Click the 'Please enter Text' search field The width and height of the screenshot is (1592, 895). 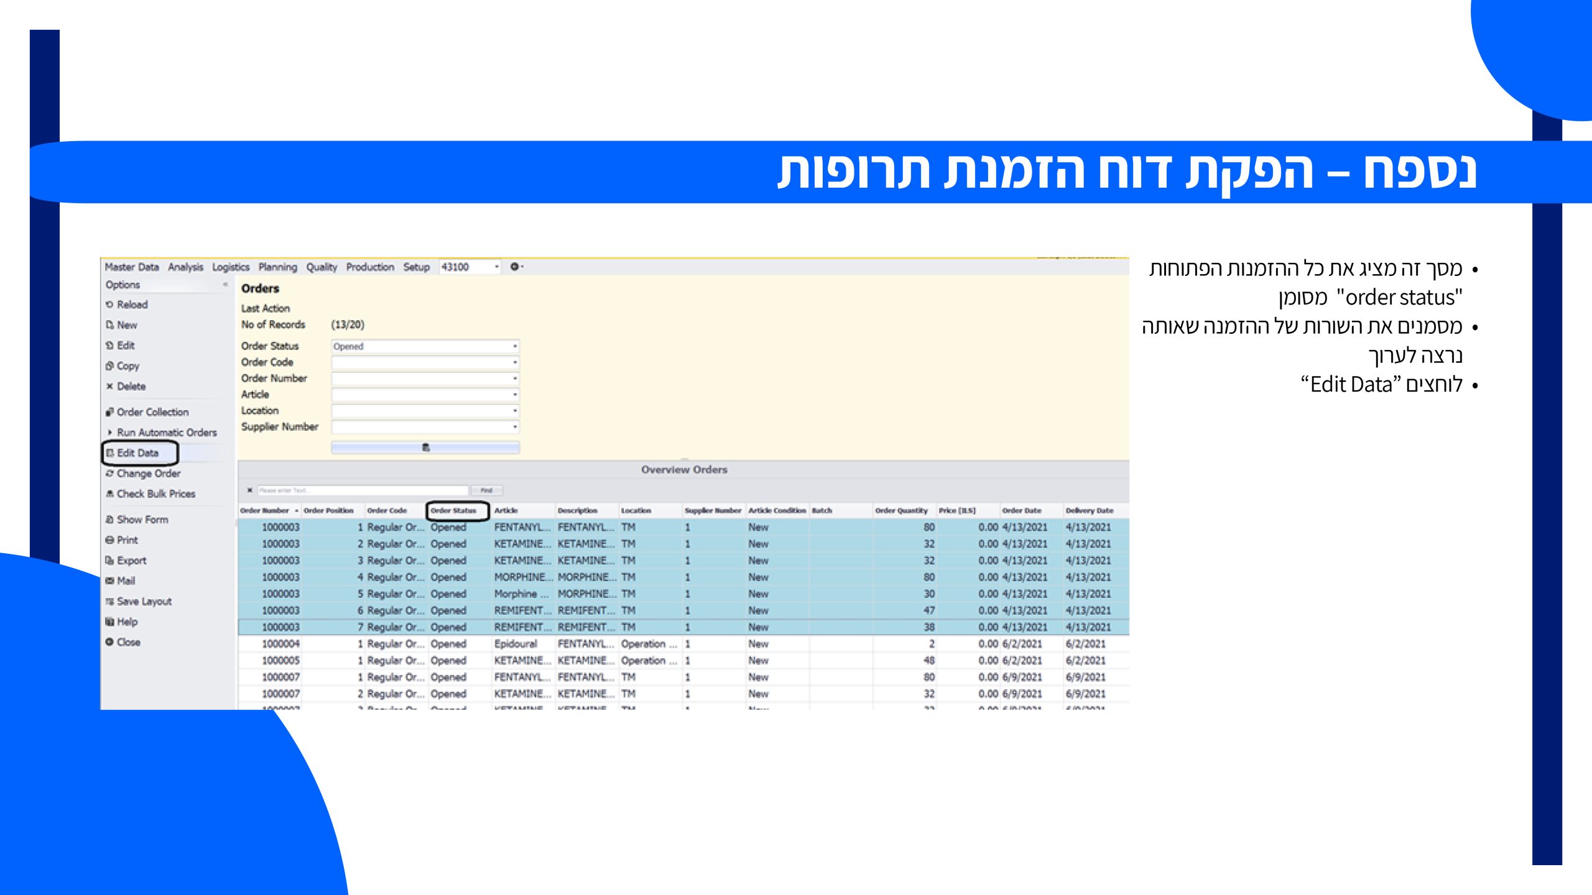[x=363, y=490]
